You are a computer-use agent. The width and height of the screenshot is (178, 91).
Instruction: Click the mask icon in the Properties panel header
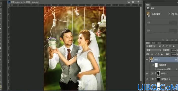pos(148,8)
